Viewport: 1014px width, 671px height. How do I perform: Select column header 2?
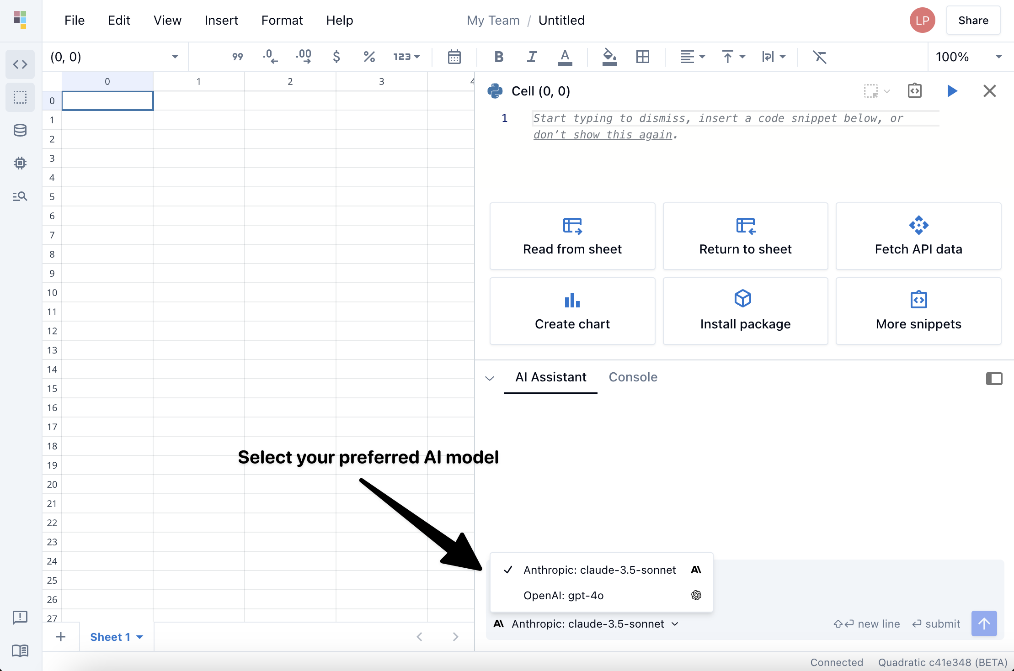[290, 81]
